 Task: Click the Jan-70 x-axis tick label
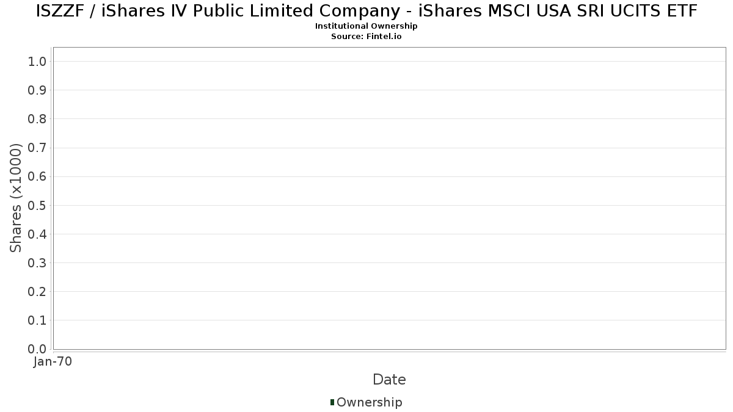[53, 362]
